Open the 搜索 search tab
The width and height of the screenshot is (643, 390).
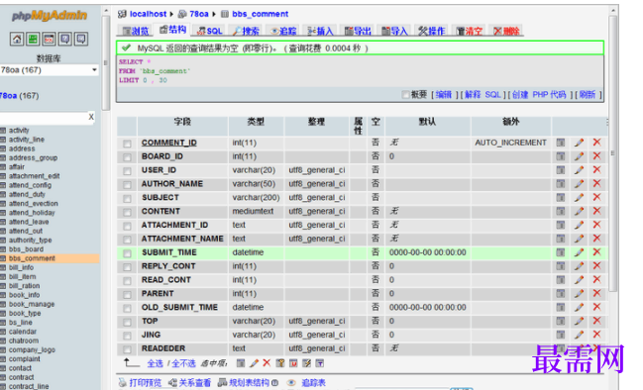pyautogui.click(x=246, y=31)
